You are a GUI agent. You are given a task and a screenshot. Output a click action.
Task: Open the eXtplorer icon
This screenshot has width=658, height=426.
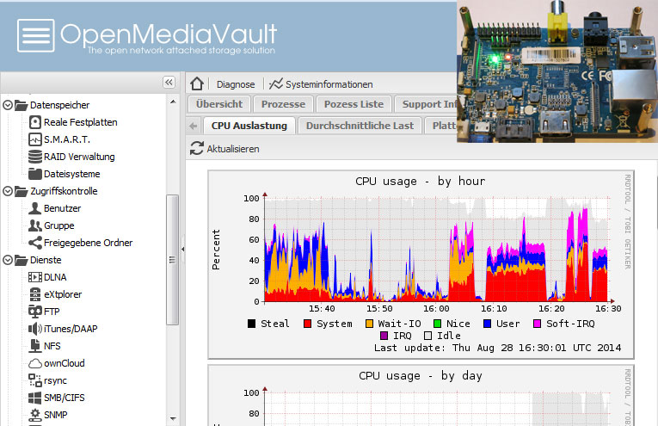pyautogui.click(x=34, y=294)
